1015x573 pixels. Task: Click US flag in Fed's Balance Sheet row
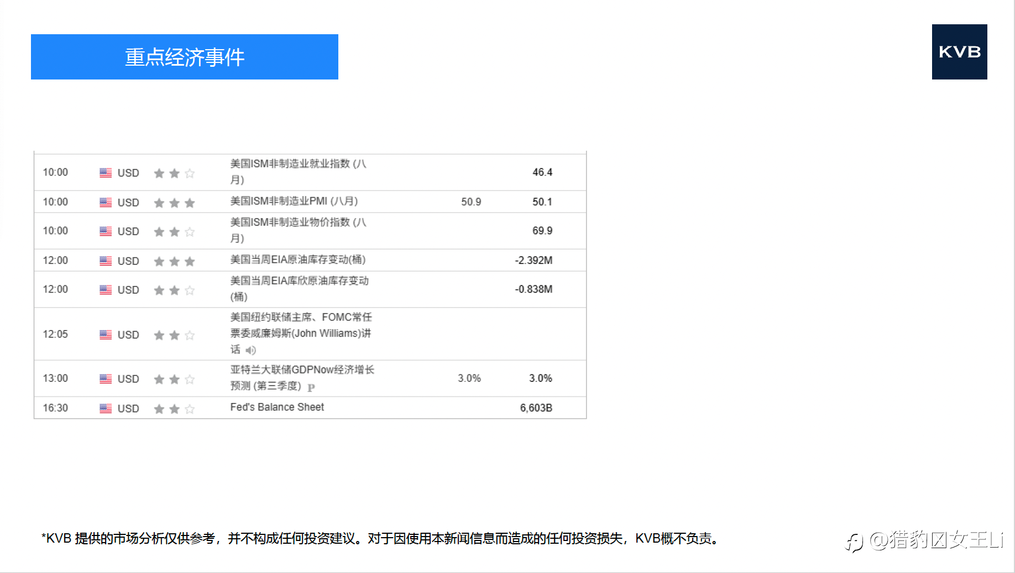pyautogui.click(x=106, y=408)
